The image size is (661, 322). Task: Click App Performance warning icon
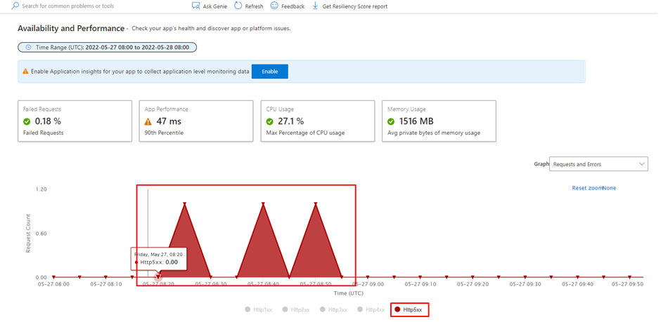pos(148,121)
